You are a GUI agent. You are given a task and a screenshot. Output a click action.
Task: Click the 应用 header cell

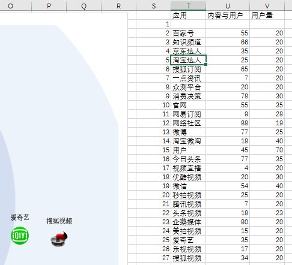(189, 15)
